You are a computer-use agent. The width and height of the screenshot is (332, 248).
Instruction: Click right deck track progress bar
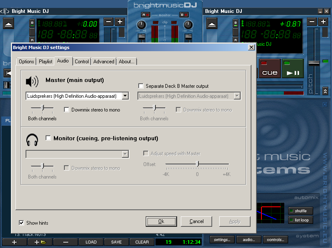tap(280, 93)
